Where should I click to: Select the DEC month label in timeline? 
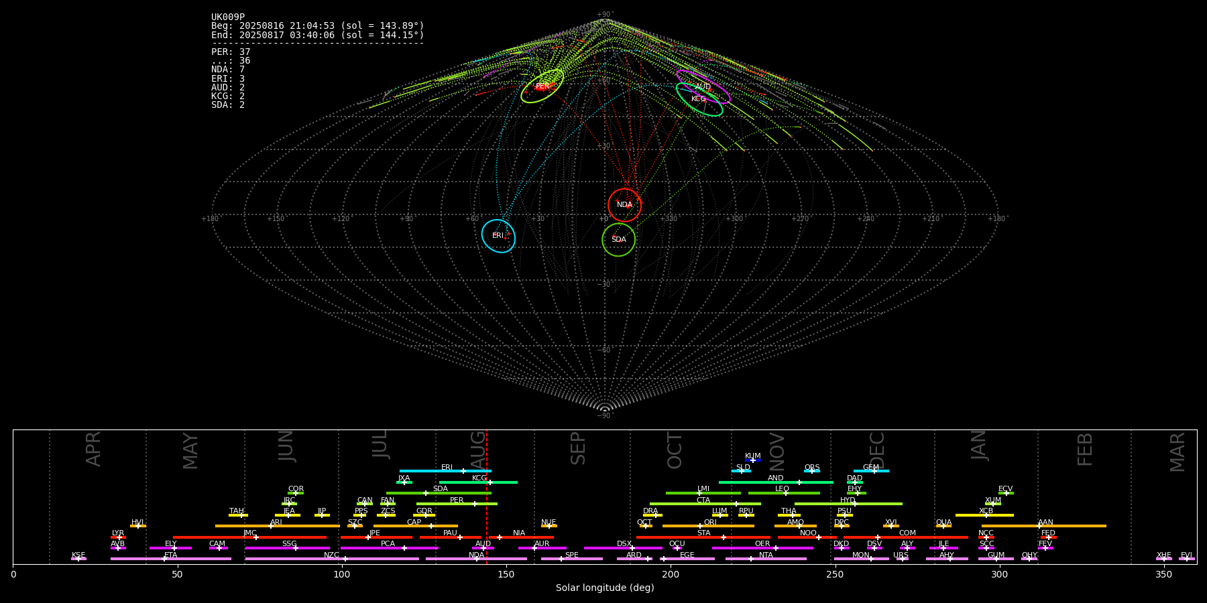[x=877, y=450]
